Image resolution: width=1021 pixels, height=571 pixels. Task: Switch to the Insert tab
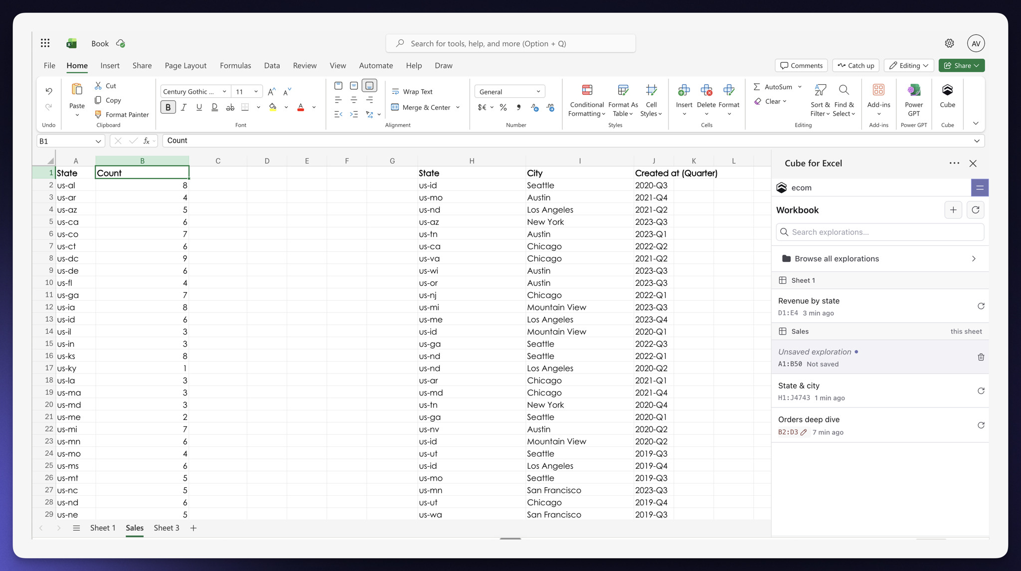(x=110, y=65)
